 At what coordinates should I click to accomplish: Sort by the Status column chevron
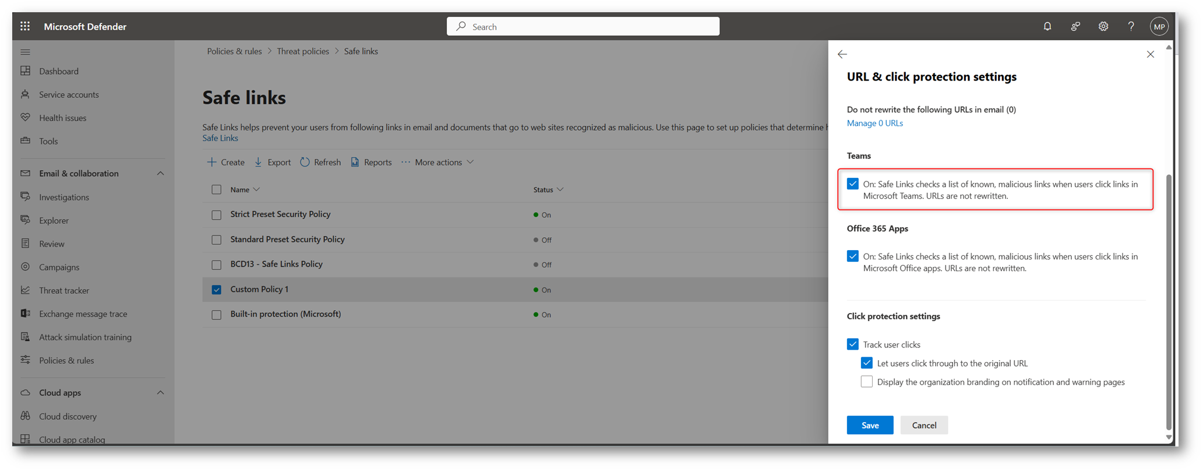560,189
